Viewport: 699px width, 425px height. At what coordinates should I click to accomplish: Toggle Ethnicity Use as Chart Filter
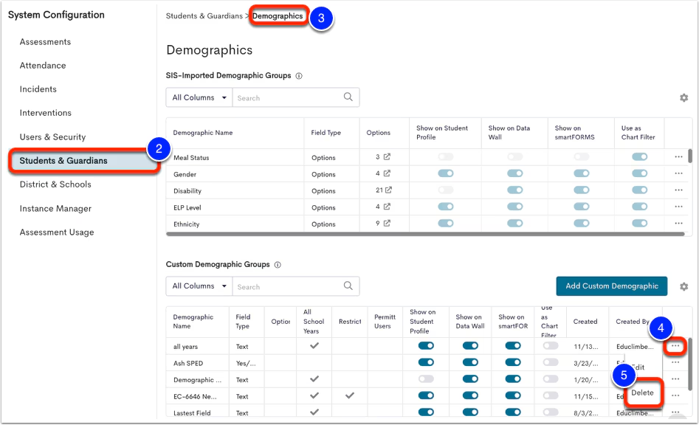click(640, 223)
